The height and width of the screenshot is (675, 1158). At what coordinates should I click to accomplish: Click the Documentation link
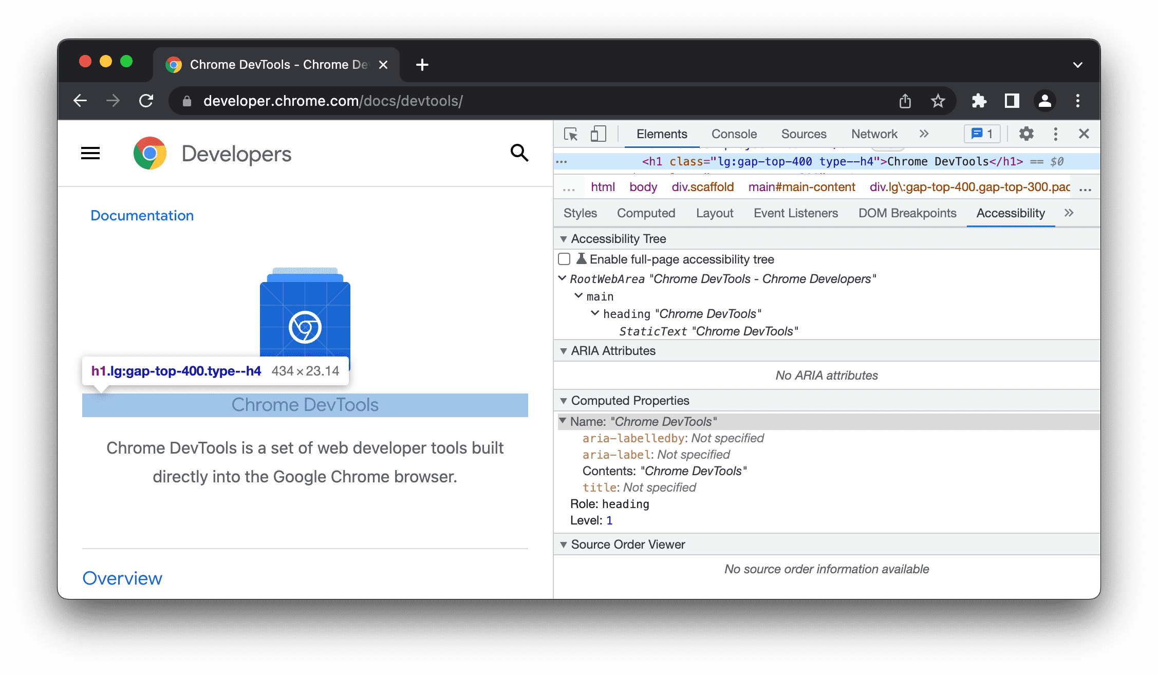(142, 215)
